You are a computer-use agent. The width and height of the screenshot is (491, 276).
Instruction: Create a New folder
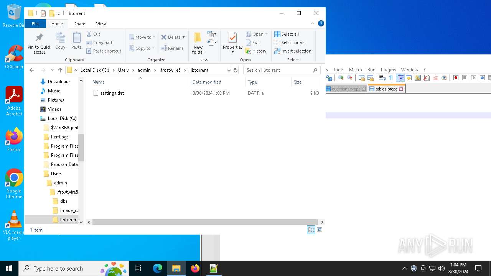click(x=198, y=43)
